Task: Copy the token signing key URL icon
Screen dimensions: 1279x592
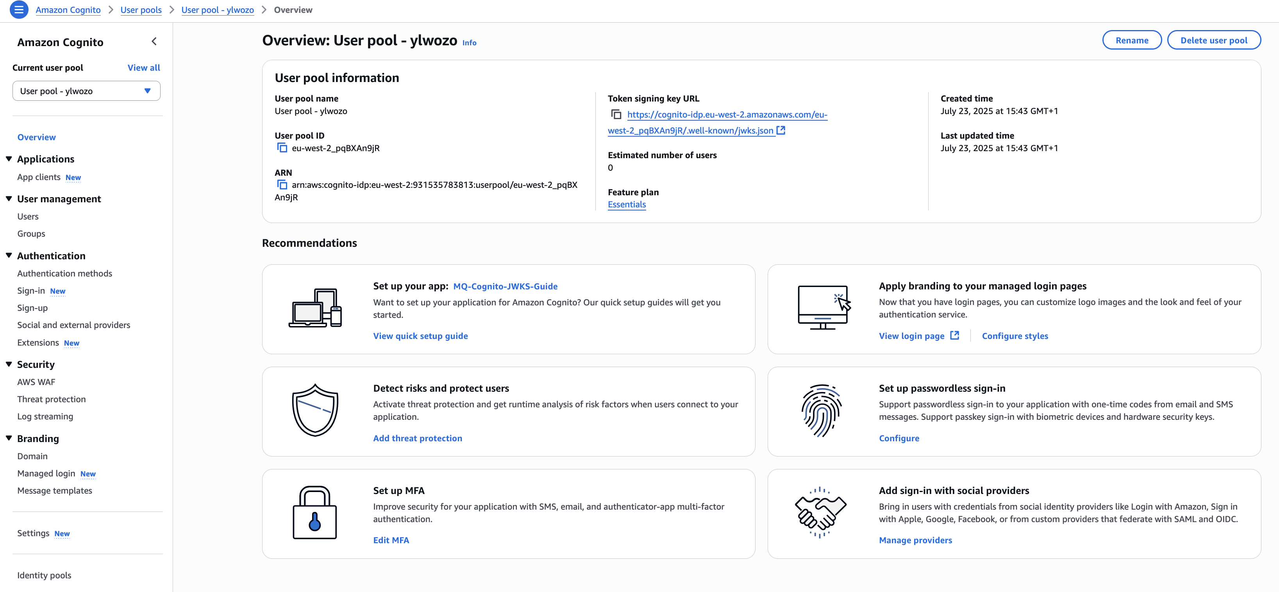Action: click(616, 115)
